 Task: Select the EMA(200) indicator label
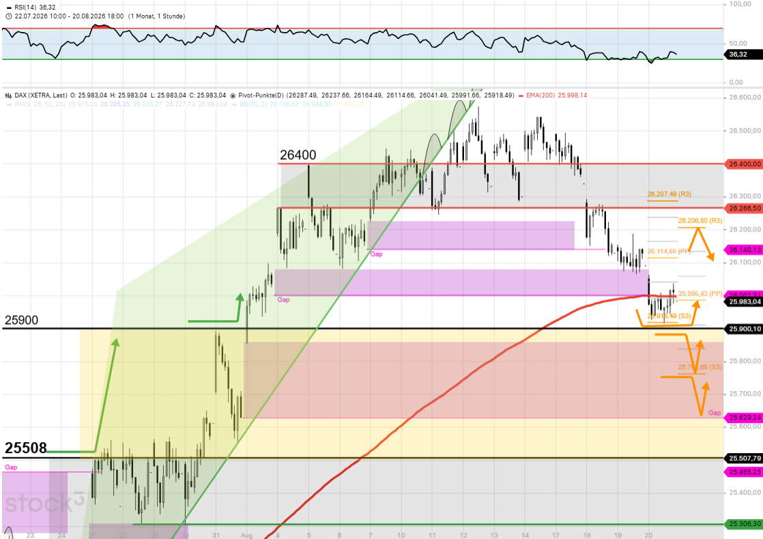[541, 96]
